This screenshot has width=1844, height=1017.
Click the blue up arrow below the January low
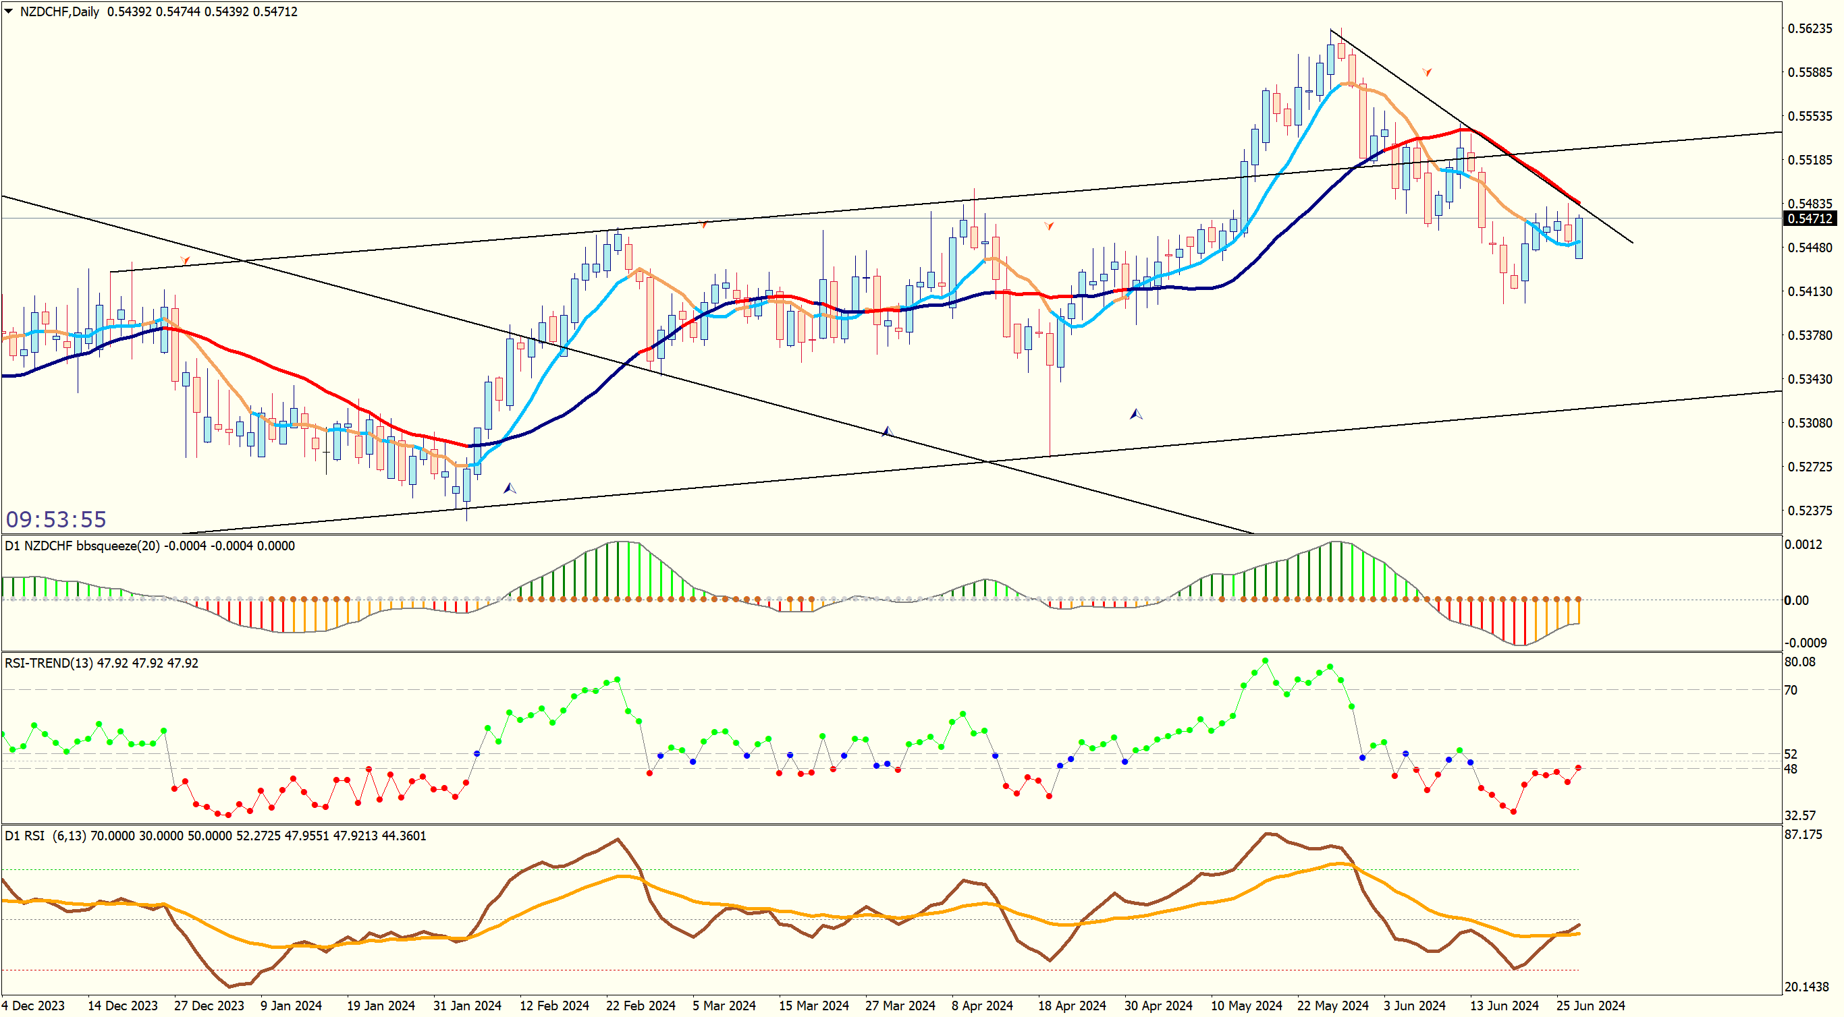(510, 488)
